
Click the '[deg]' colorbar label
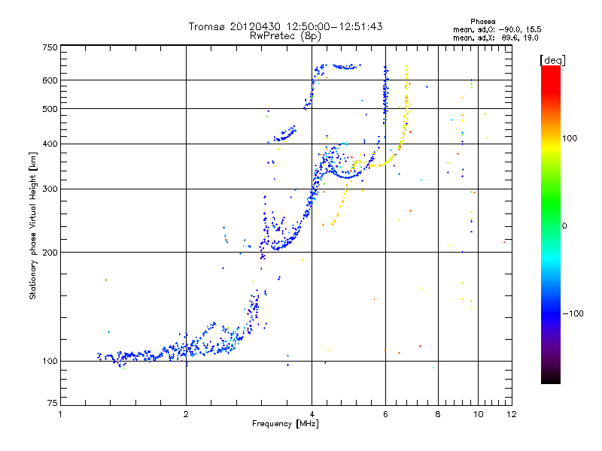click(x=552, y=60)
